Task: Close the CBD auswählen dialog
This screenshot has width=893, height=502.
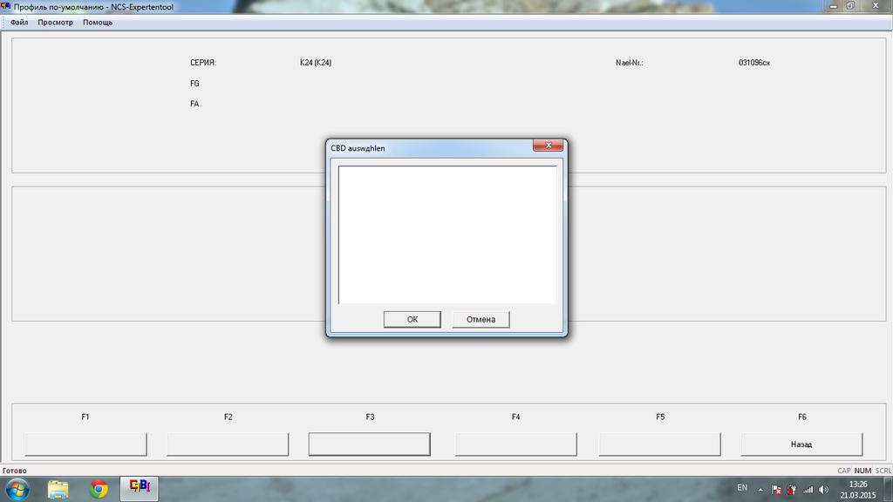Action: [548, 146]
